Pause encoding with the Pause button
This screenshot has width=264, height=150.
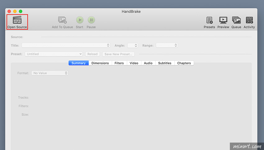(91, 20)
